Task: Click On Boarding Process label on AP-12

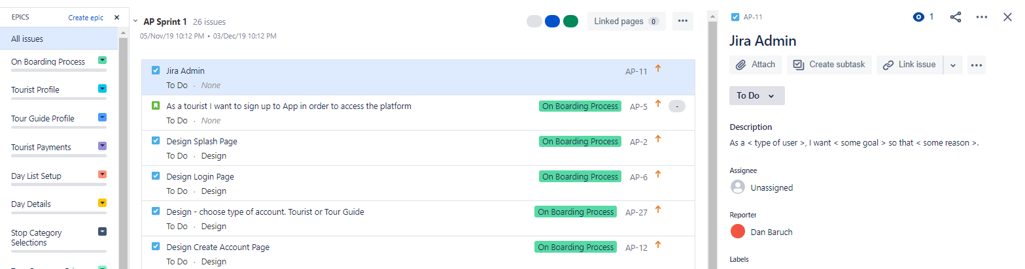Action: pyautogui.click(x=576, y=247)
